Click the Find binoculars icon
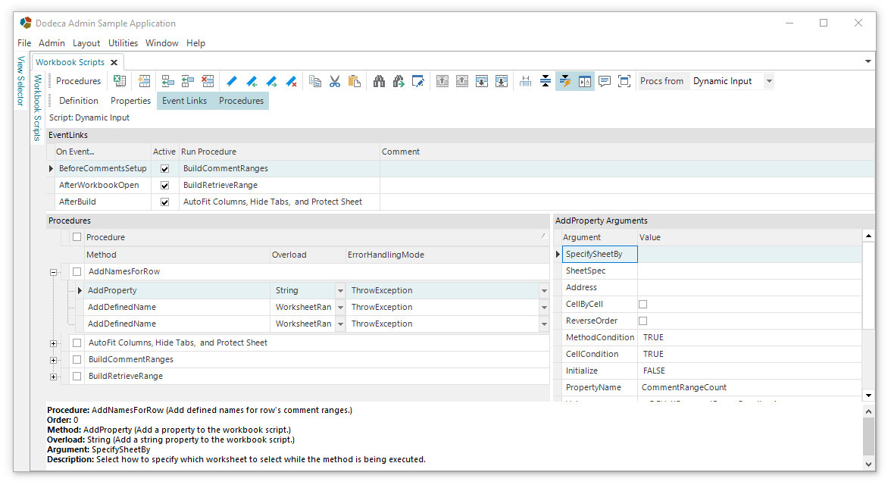The height and width of the screenshot is (488, 891). [x=379, y=81]
